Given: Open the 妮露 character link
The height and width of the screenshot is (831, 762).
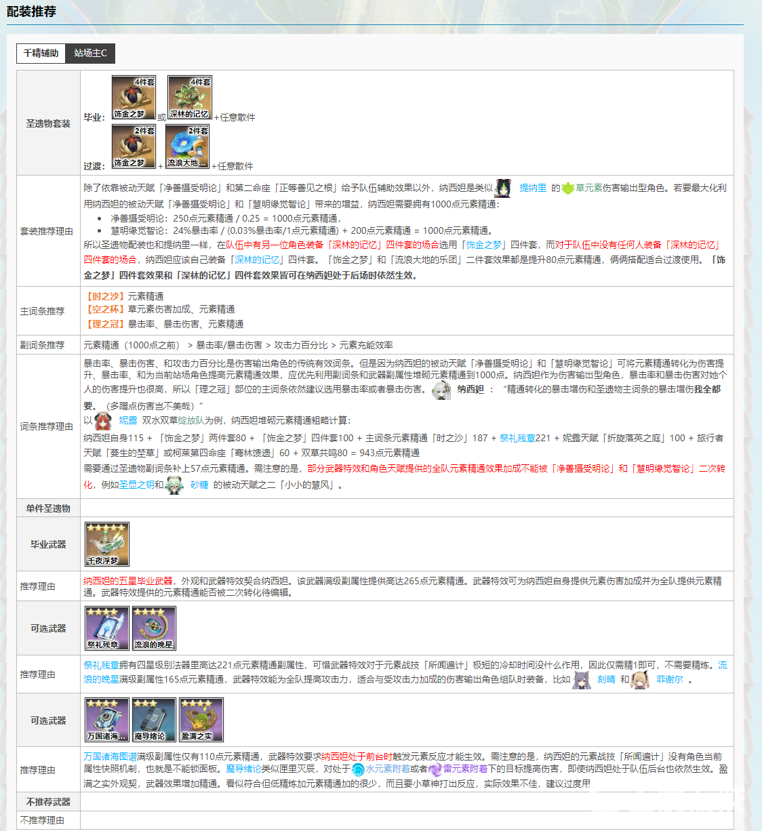Looking at the screenshot, I should (x=128, y=420).
